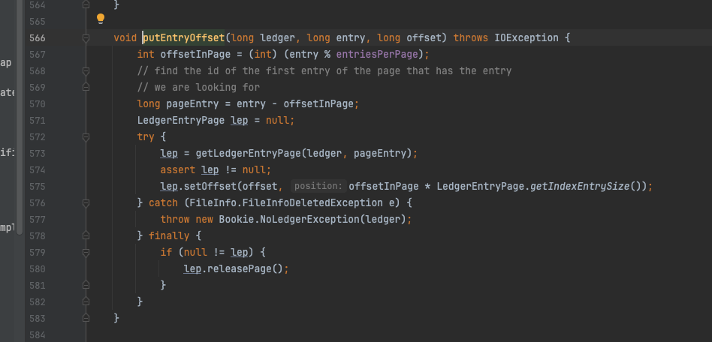712x342 pixels.
Task: Click line number 575 in the gutter
Action: click(x=38, y=187)
